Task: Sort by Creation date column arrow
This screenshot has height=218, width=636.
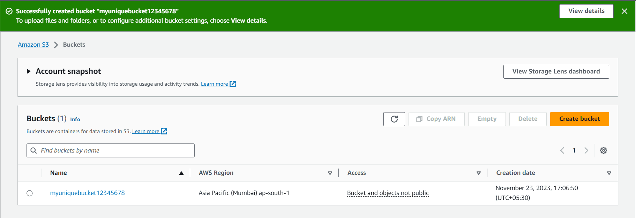Action: pyautogui.click(x=609, y=173)
